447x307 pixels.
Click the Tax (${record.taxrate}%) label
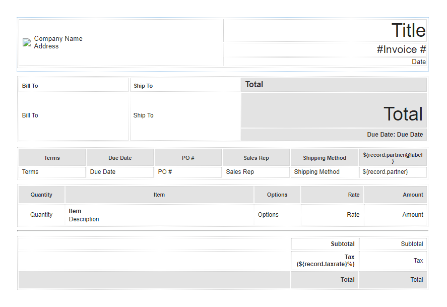coord(325,261)
